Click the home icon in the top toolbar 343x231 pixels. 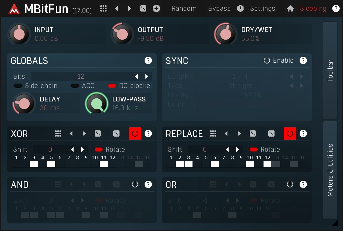(290, 8)
